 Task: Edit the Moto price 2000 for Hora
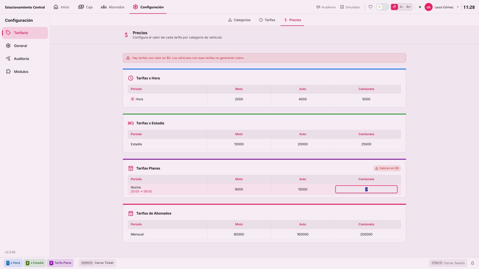[239, 99]
